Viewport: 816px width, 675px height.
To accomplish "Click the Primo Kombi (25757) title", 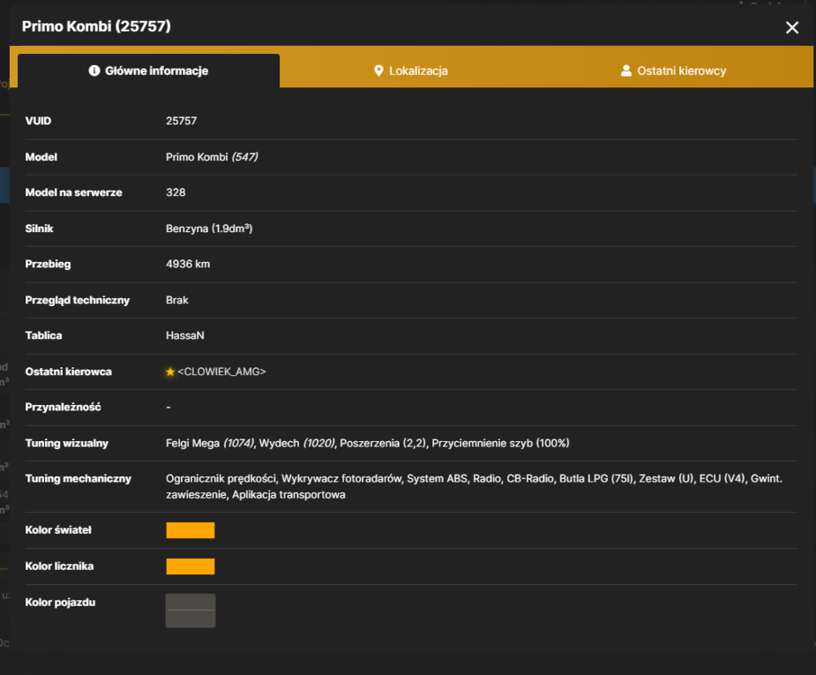I will (x=96, y=26).
